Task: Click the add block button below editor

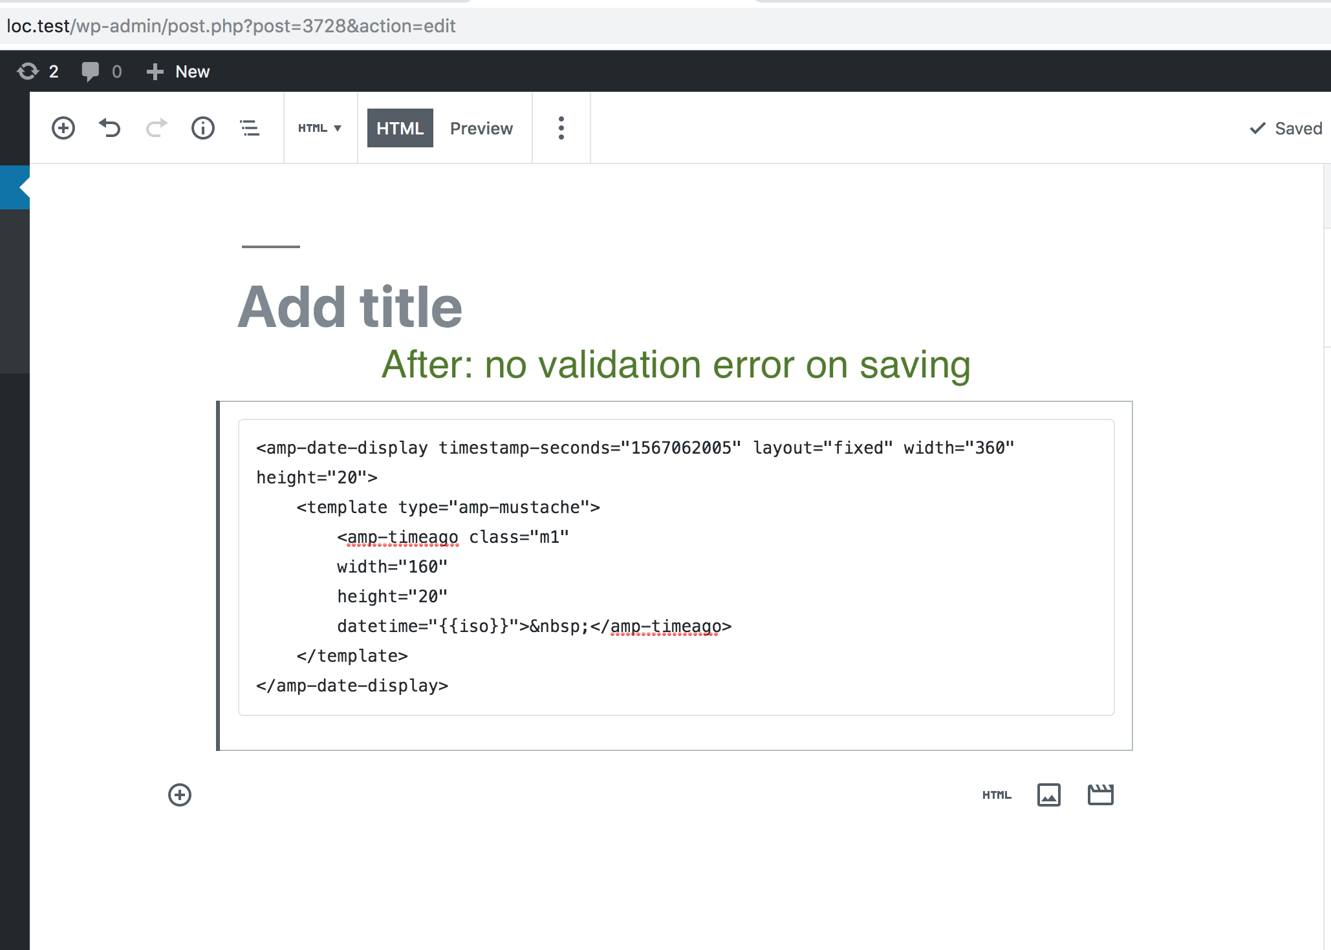Action: [180, 795]
